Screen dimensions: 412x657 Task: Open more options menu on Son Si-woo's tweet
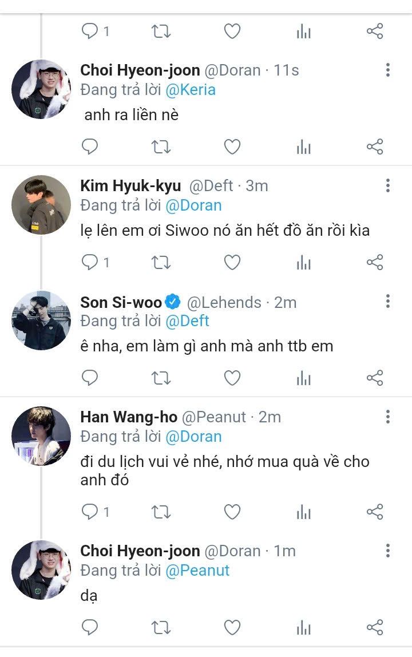(388, 302)
